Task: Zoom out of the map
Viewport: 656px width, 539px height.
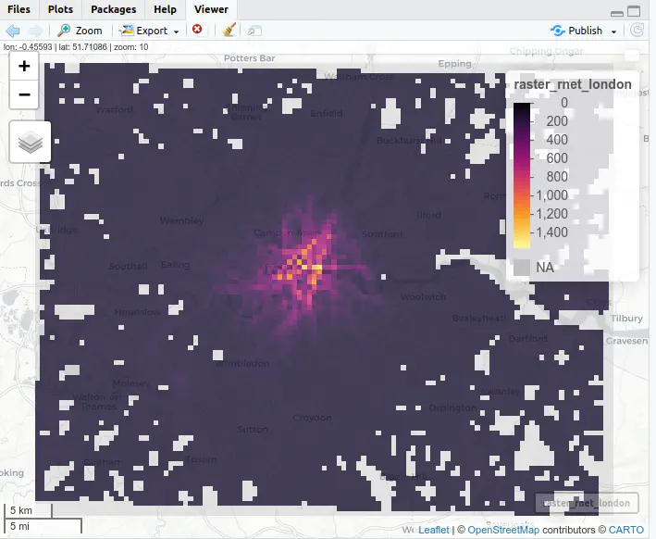Action: tap(24, 94)
